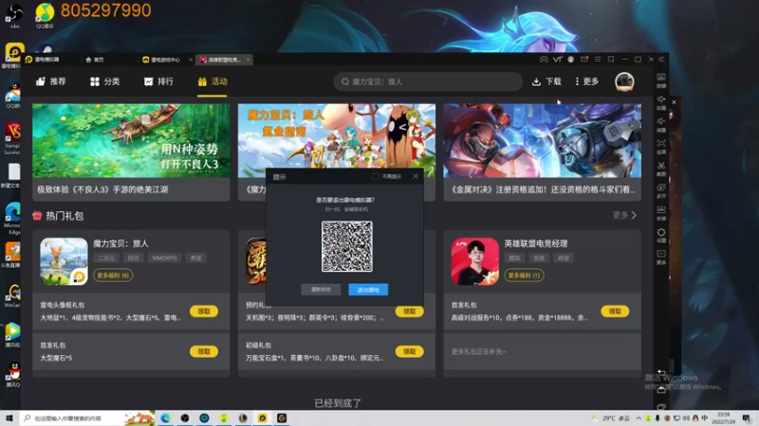Viewport: 759px width, 426px height.
Task: Open 设置 settings gear in the sidebar
Action: (x=661, y=235)
